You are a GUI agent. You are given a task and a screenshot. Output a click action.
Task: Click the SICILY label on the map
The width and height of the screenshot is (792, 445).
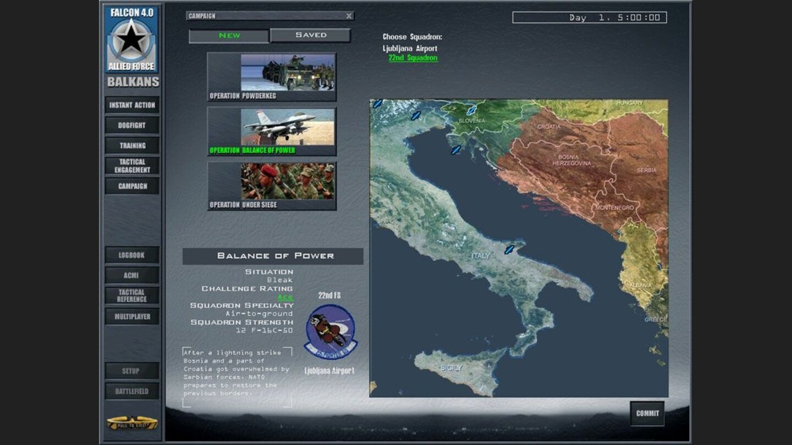tap(451, 368)
